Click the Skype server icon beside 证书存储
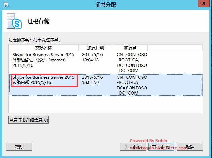Viewport: 212px width, 158px height. [14, 21]
